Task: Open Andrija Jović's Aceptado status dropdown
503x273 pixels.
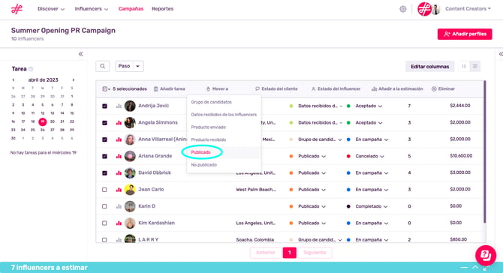Action: pyautogui.click(x=369, y=106)
